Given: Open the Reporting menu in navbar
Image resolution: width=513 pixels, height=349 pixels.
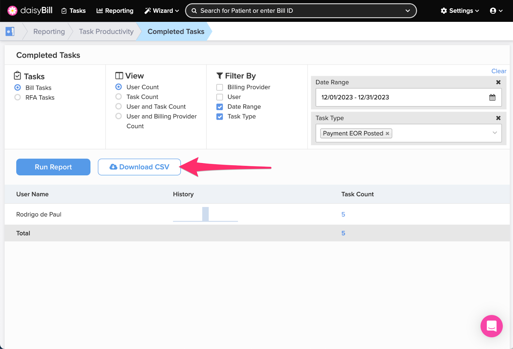Looking at the screenshot, I should [115, 11].
